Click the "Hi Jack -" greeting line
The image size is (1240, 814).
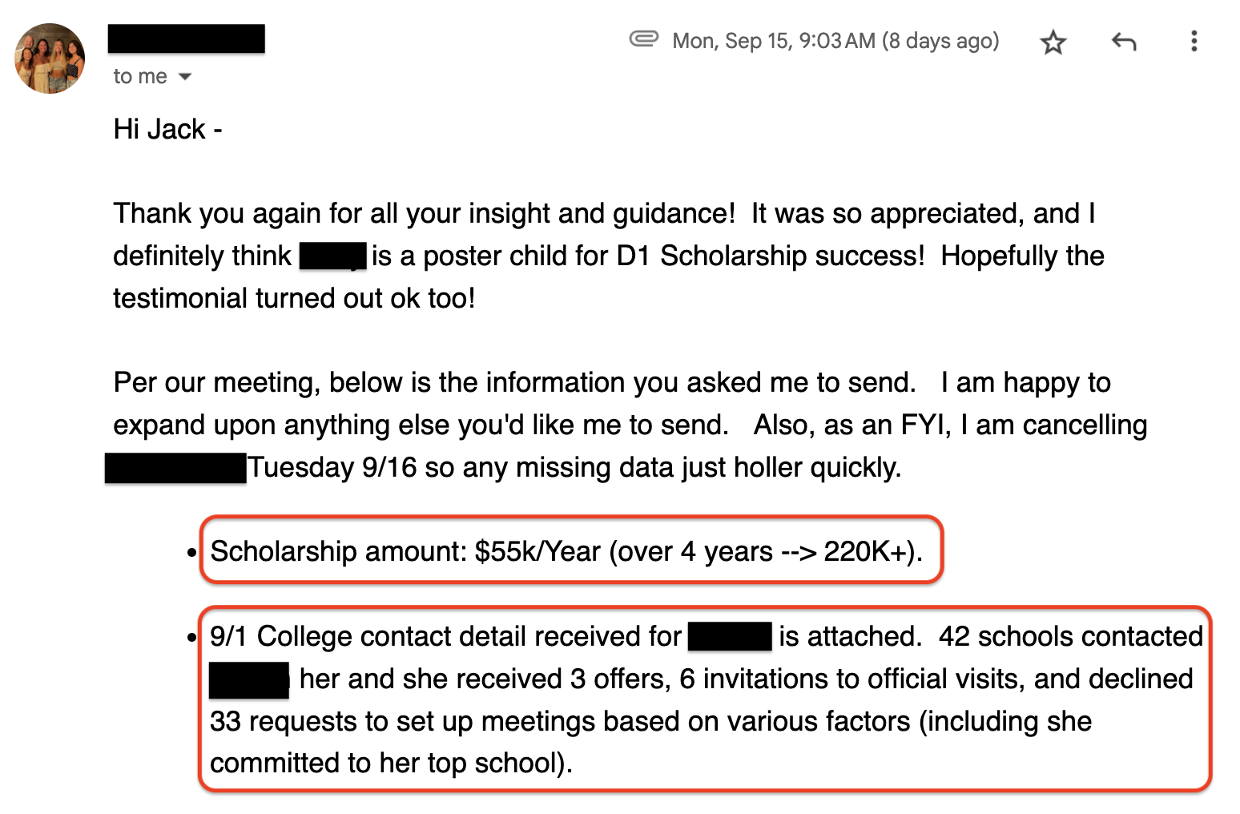click(167, 129)
